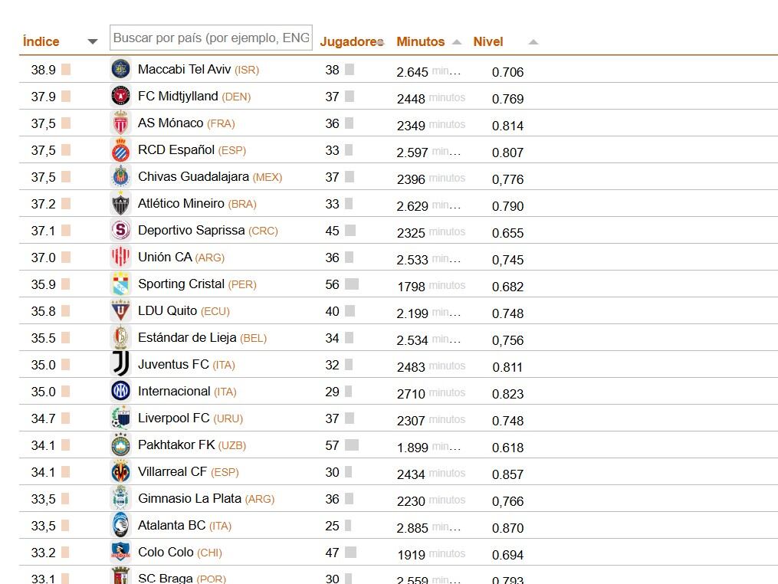The height and width of the screenshot is (584, 778).
Task: Select the AS Mónaco badge
Action: pos(120,122)
